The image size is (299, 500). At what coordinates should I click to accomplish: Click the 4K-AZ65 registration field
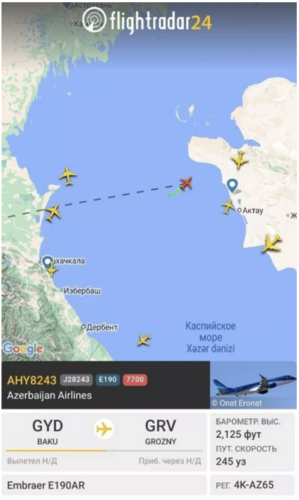(253, 485)
